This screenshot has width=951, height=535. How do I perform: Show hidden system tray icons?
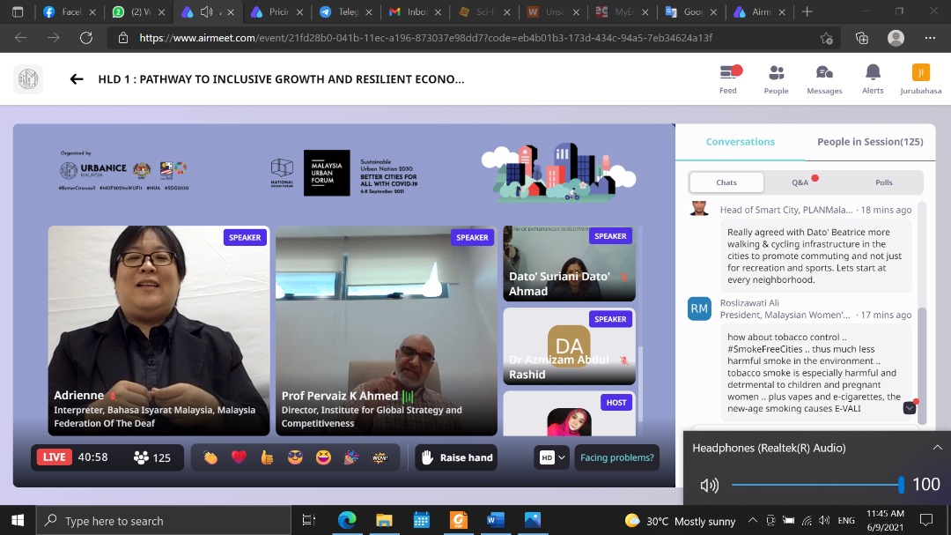pos(753,520)
